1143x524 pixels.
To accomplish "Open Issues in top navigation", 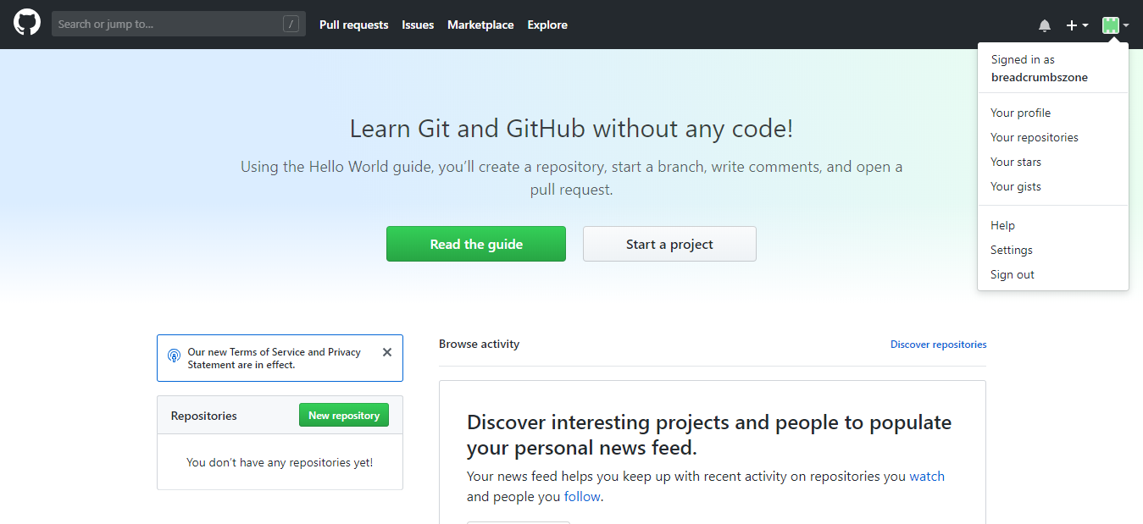I will coord(417,25).
